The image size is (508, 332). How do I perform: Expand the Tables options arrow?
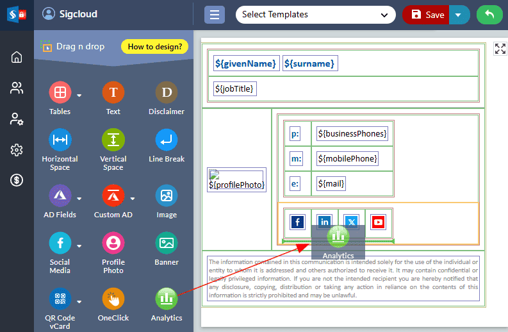click(79, 95)
